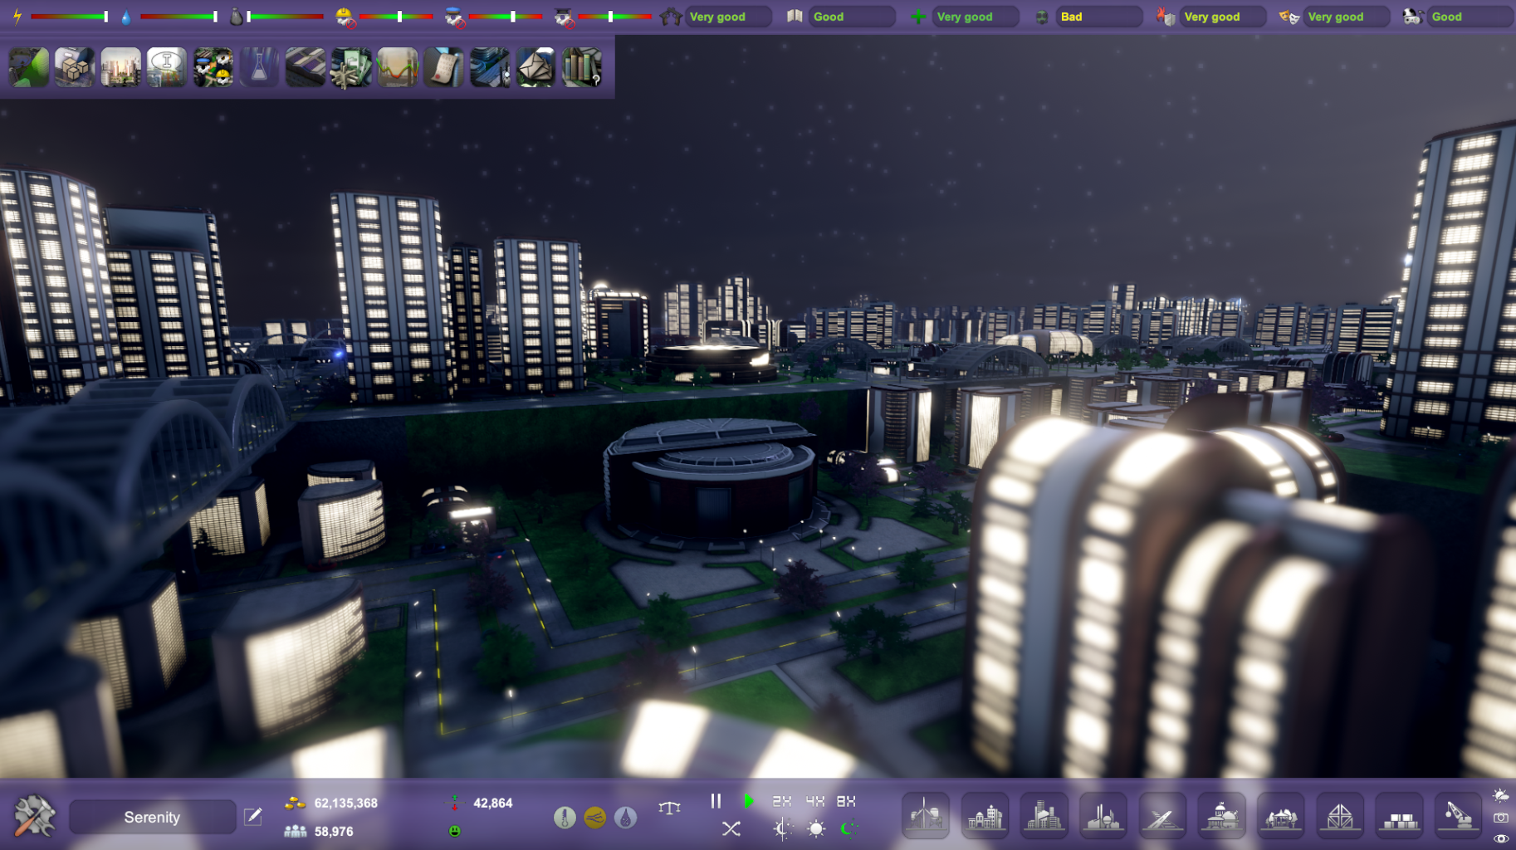Open the blue skyscrapers view icon
This screenshot has width=1516, height=850.
[x=490, y=67]
